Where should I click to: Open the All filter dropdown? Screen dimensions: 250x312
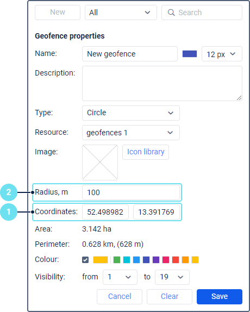[x=121, y=13]
